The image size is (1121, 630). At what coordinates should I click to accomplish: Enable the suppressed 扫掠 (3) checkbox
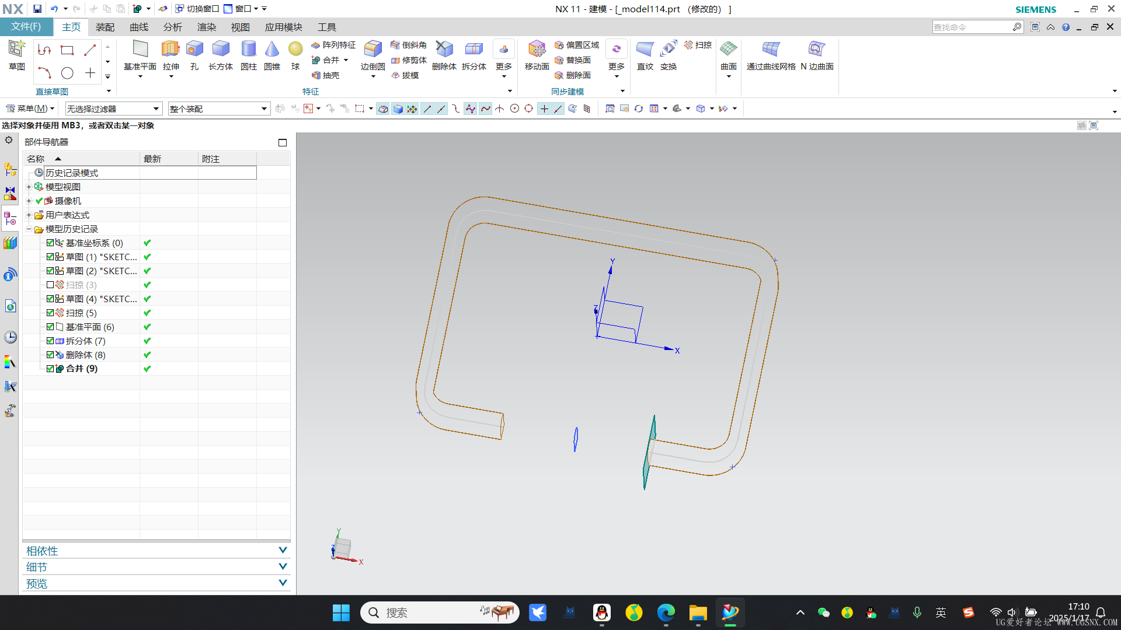[x=50, y=285]
